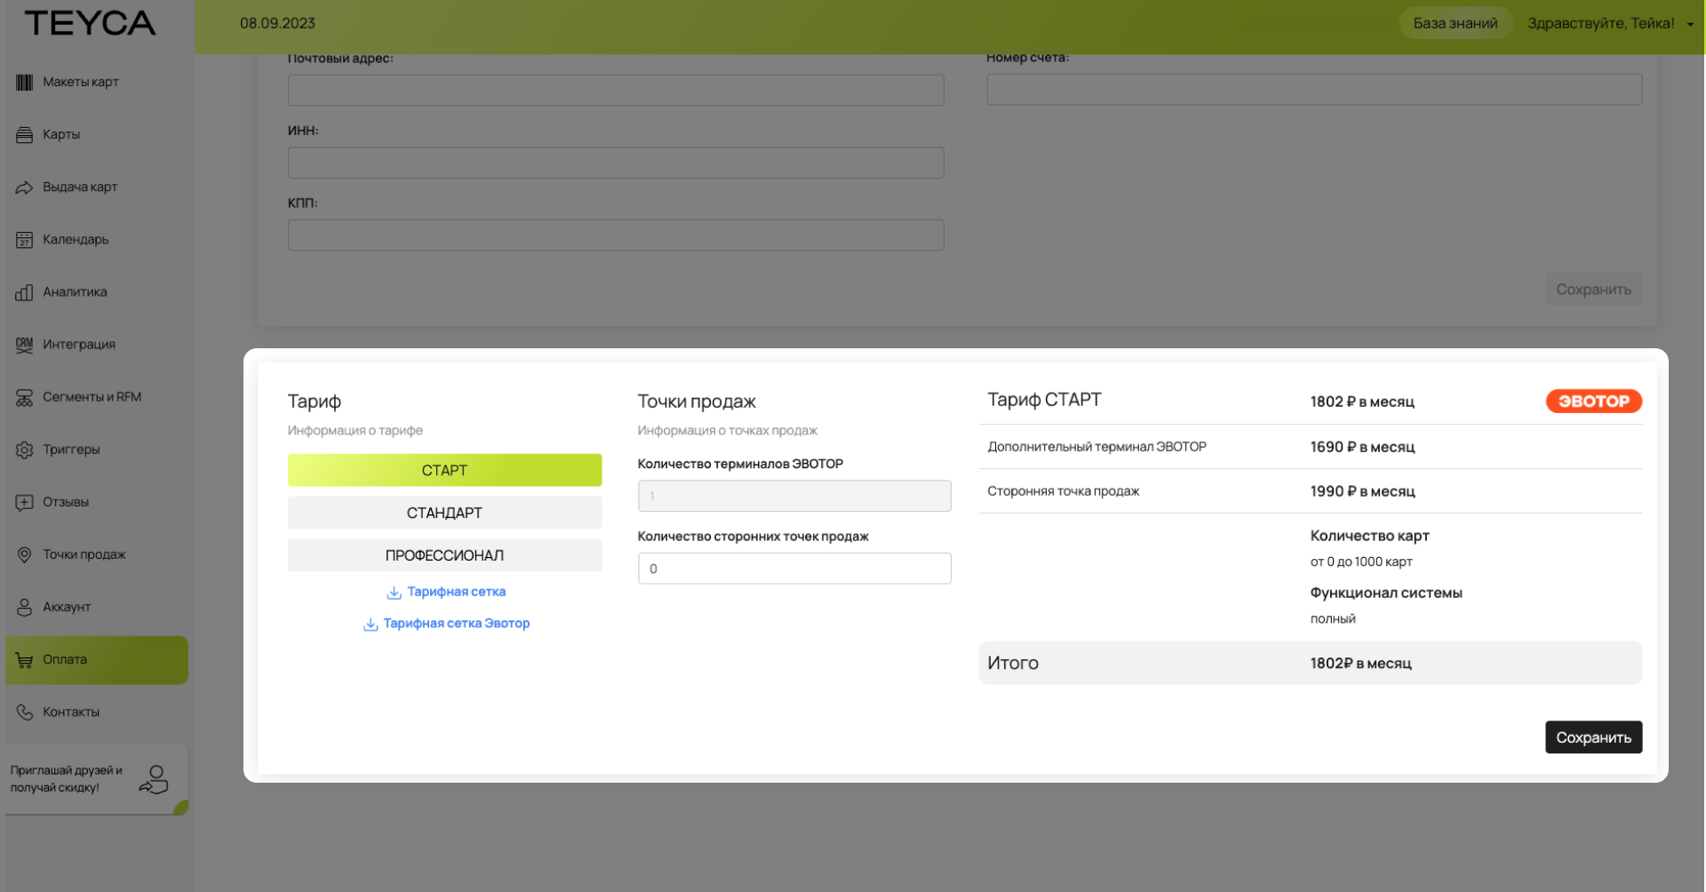Click the card stack icon beside Карты
The width and height of the screenshot is (1706, 892).
[x=24, y=134]
